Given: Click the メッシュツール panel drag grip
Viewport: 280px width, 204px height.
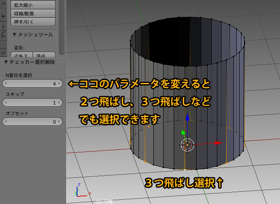Looking at the screenshot, I should (53, 35).
